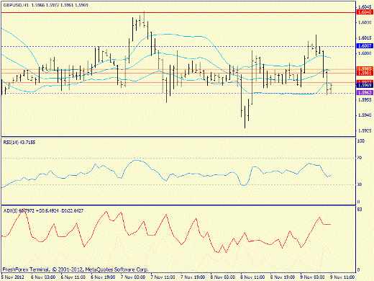The width and height of the screenshot is (374, 281).
Task: Click the 7 Nov 11:00 time label
Action: 163,277
